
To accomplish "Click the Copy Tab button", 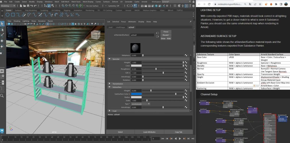I will click(x=178, y=132).
